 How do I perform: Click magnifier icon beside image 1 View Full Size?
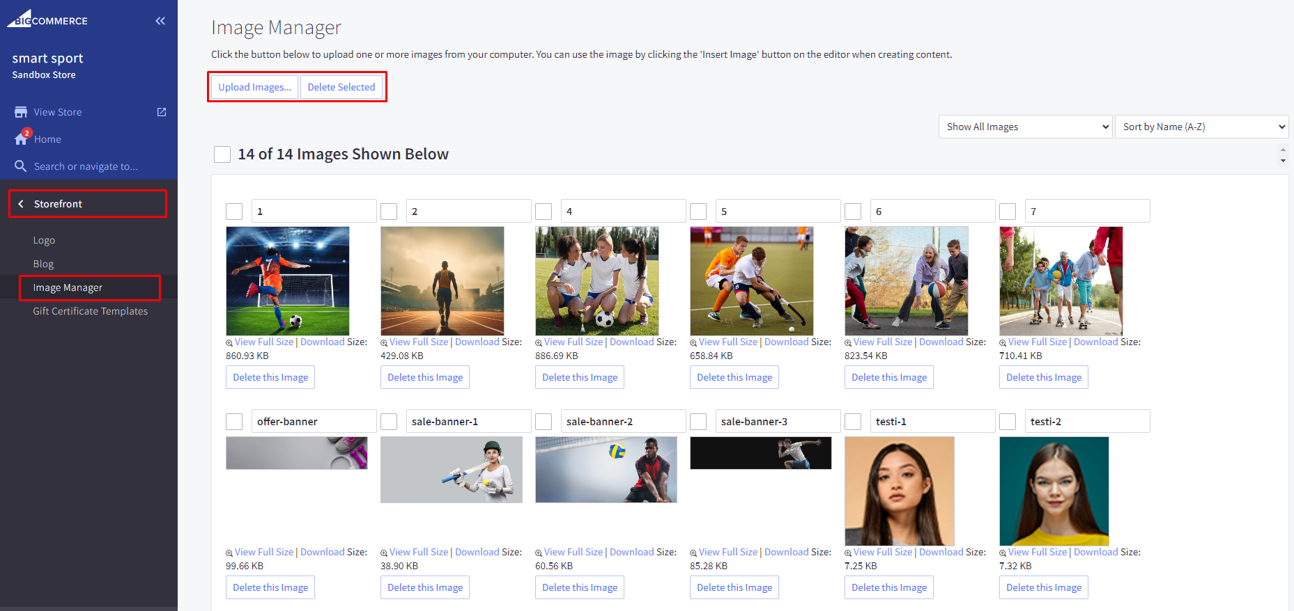click(x=229, y=342)
